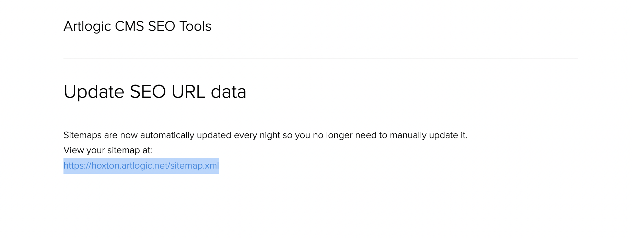The image size is (632, 238).
Task: Click the word "Artlogic" in the top title
Action: pyautogui.click(x=87, y=26)
